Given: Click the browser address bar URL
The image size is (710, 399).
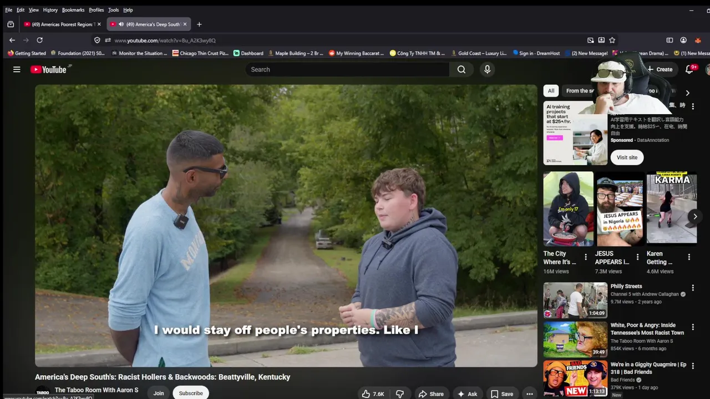Looking at the screenshot, I should [165, 40].
